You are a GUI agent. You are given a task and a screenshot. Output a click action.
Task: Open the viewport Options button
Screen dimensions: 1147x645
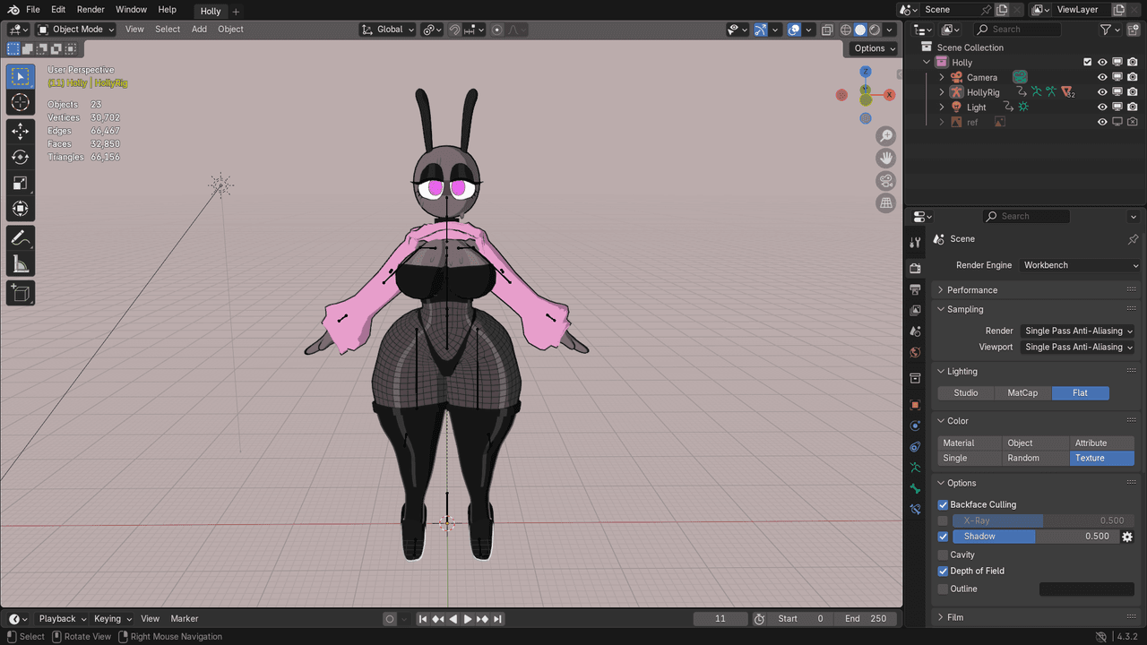[873, 48]
